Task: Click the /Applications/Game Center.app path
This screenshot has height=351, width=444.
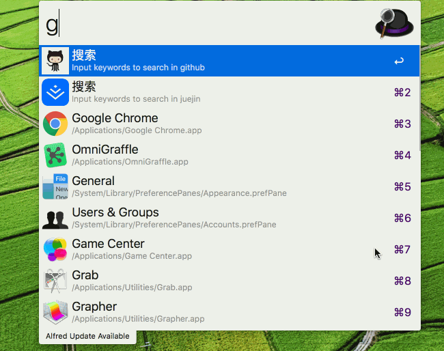Action: click(x=132, y=256)
